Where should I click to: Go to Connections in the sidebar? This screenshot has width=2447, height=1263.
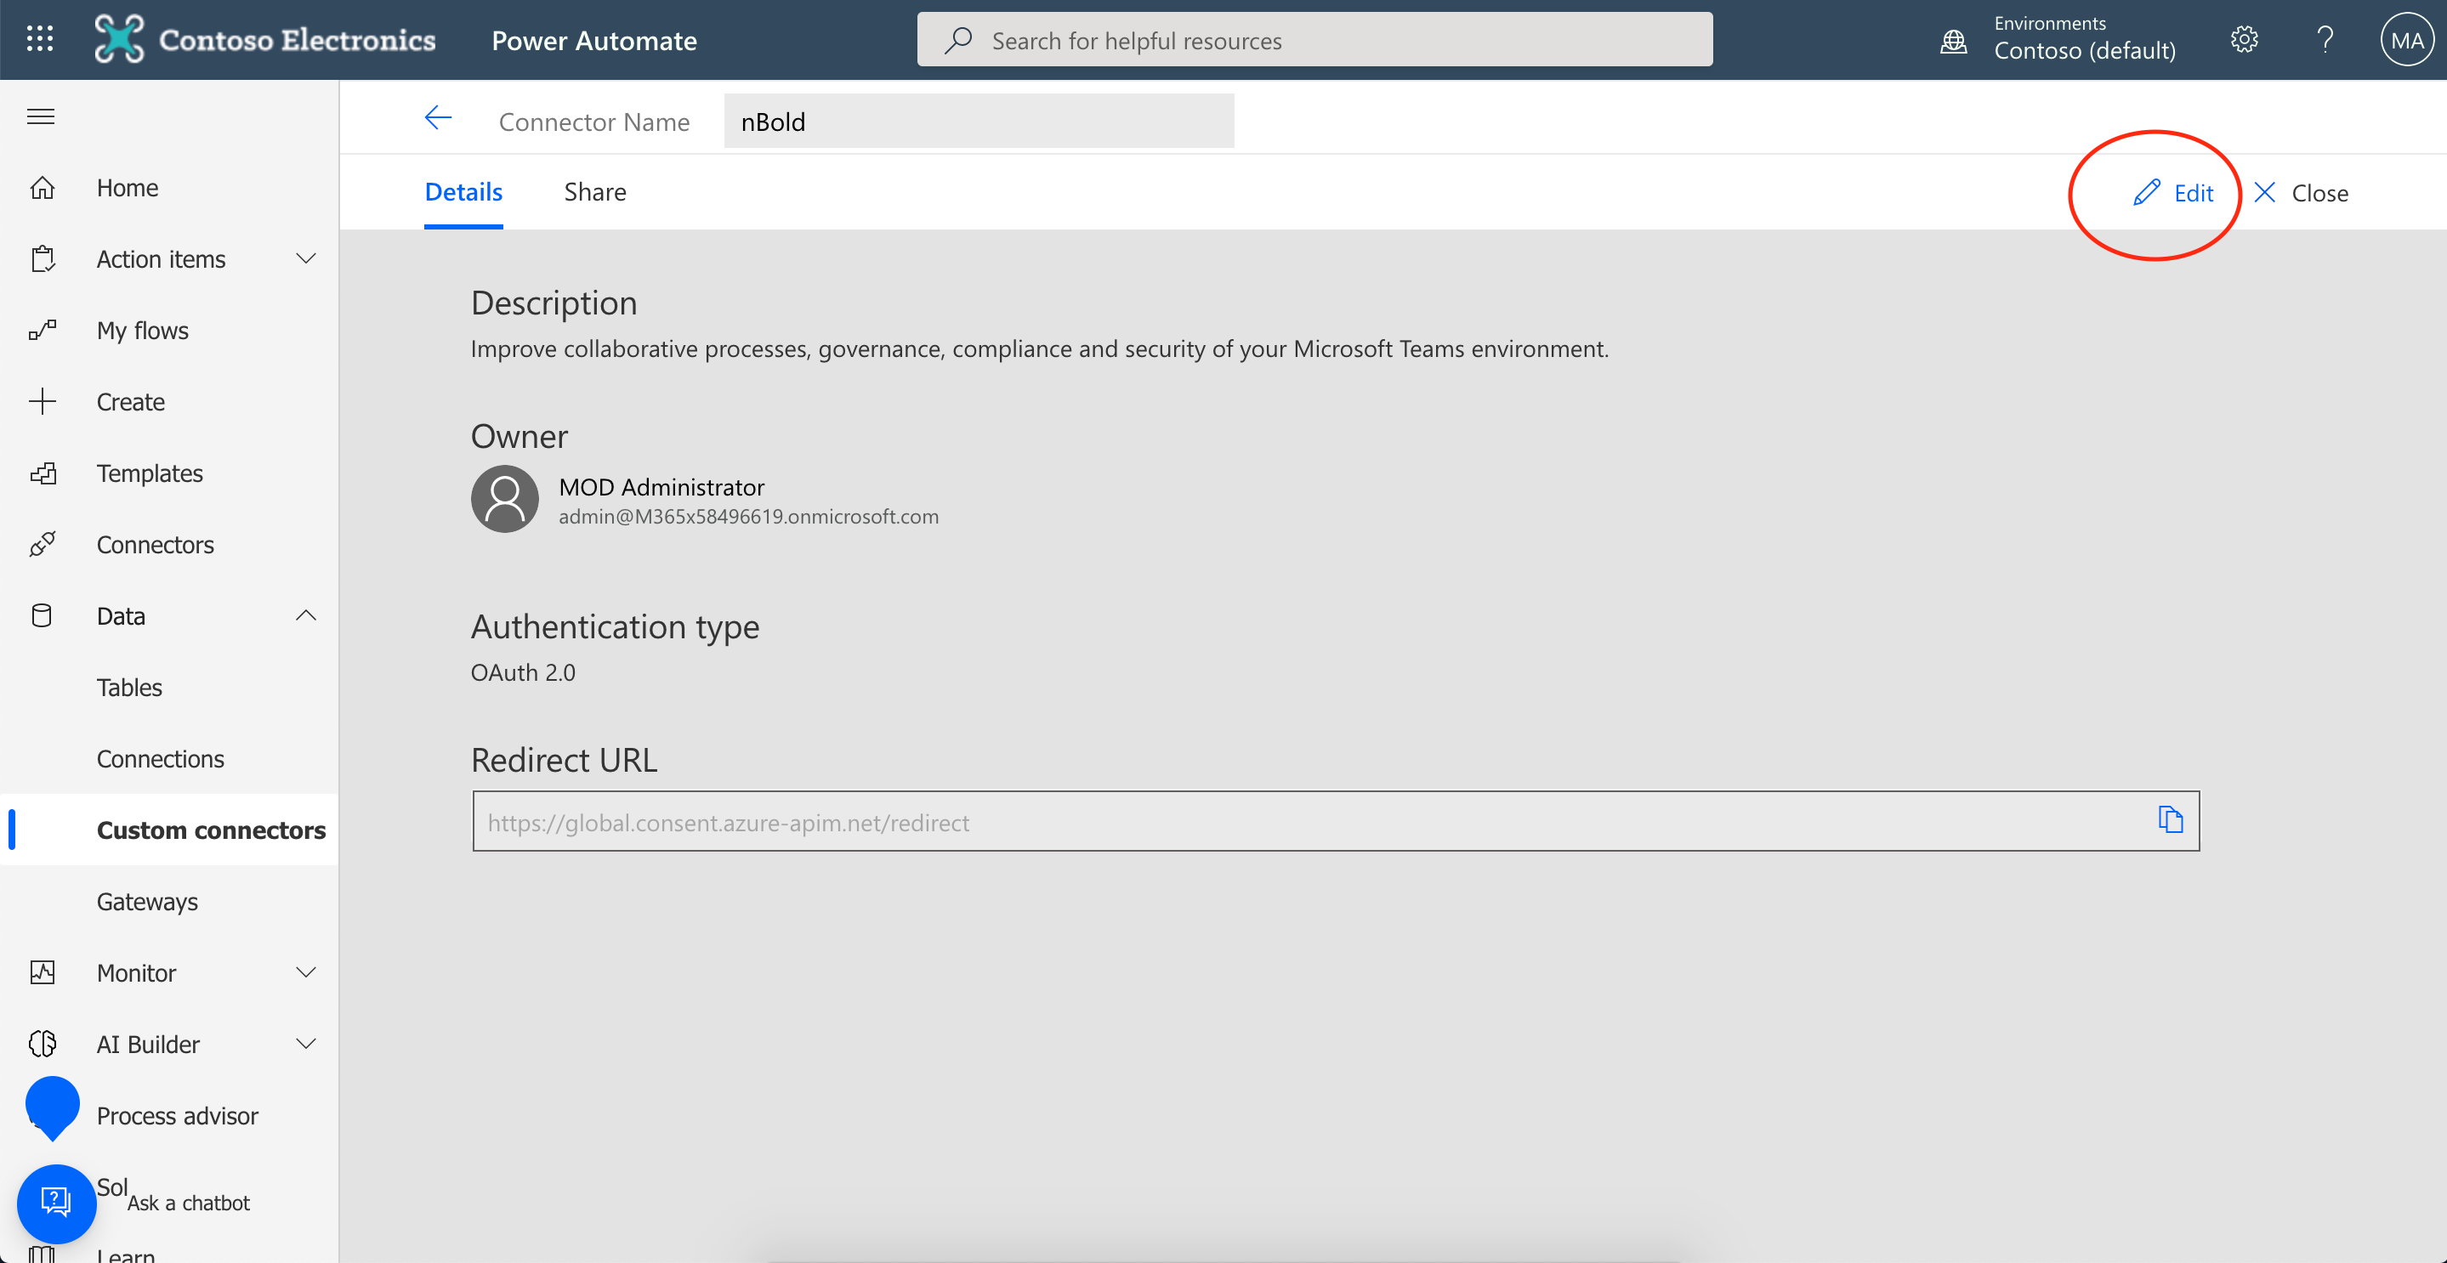tap(160, 758)
